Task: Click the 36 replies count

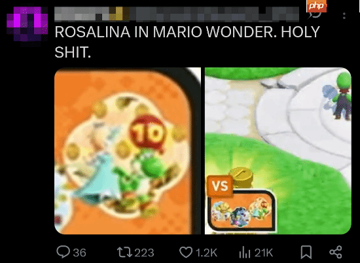Action: click(x=79, y=253)
